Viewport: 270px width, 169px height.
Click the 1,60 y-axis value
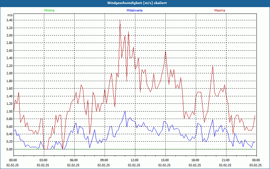coord(10,89)
